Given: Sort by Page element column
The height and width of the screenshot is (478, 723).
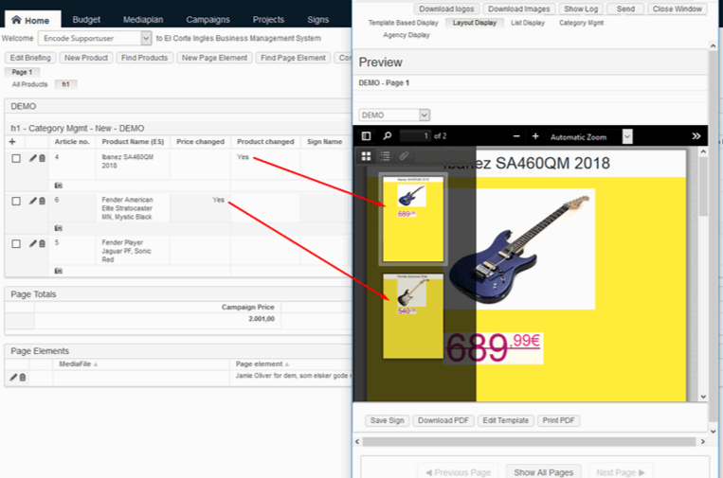Looking at the screenshot, I should tap(262, 363).
